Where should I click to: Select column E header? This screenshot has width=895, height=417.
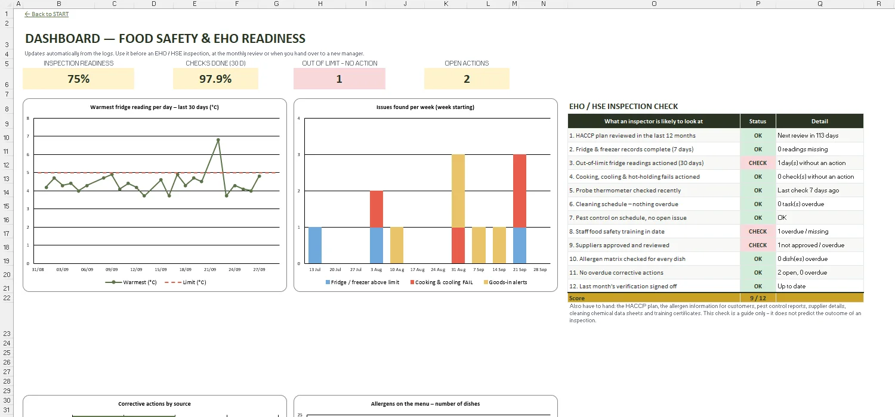point(195,4)
